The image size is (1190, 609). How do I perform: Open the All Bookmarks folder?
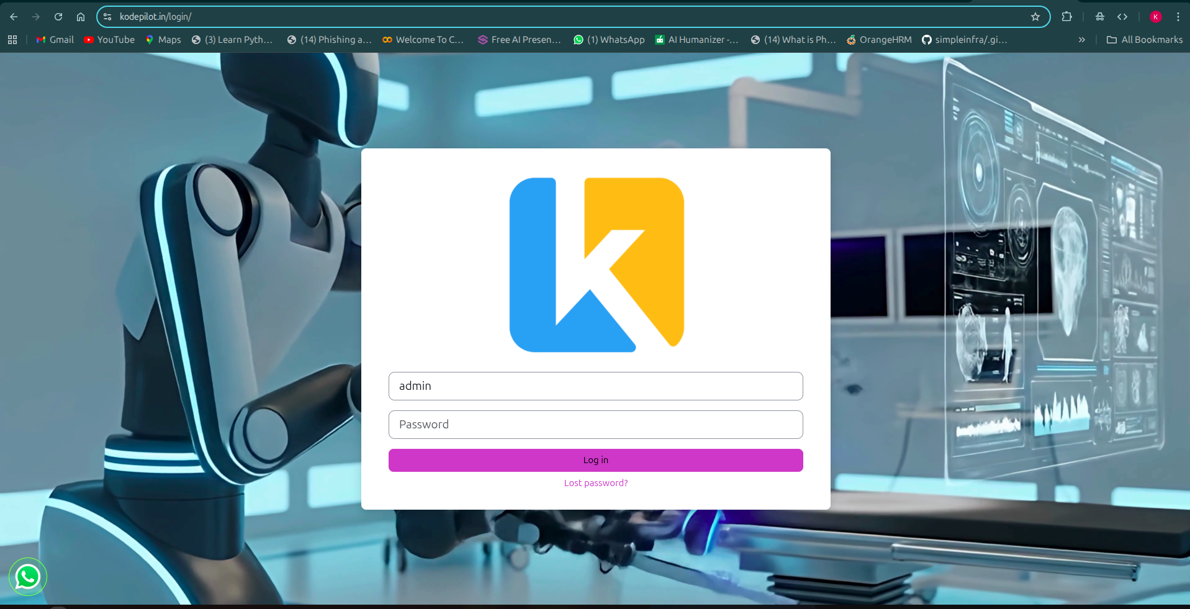click(x=1145, y=40)
